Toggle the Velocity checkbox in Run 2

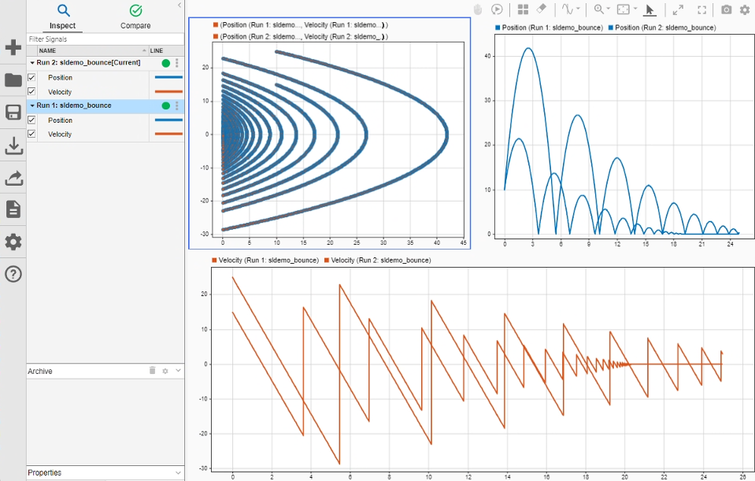point(32,91)
